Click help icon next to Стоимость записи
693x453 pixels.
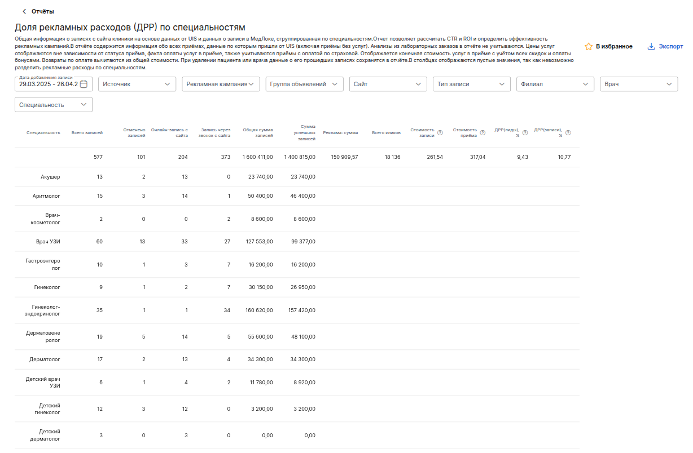click(x=440, y=133)
